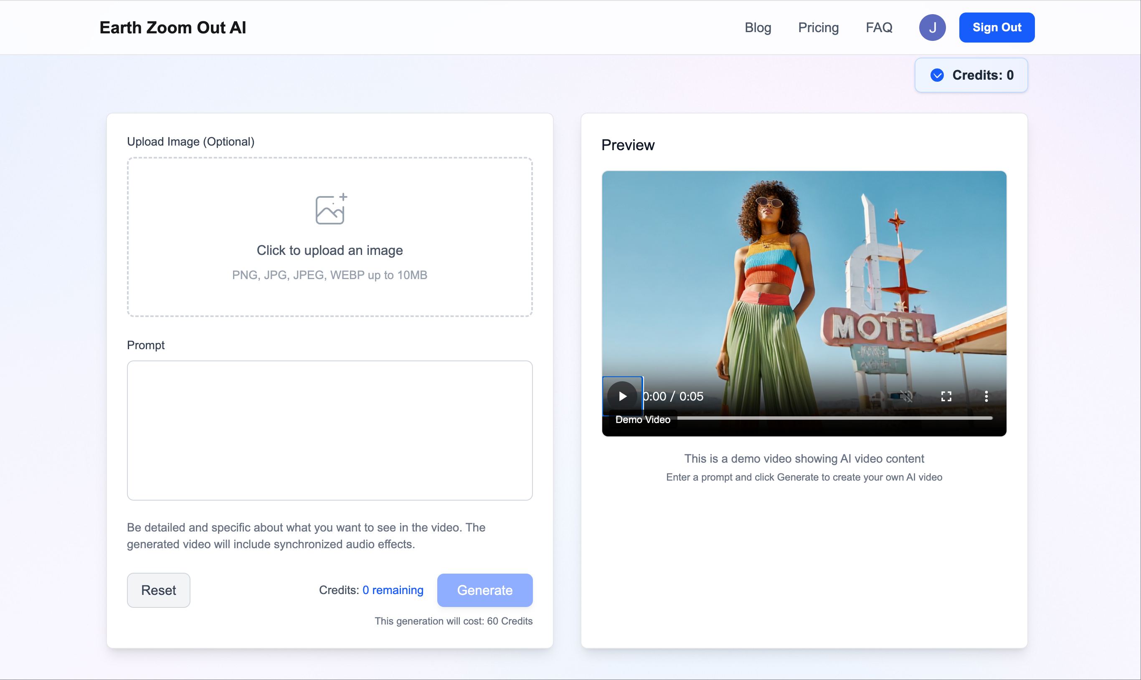Click the 'Upload Image (Optional)' label

click(190, 141)
